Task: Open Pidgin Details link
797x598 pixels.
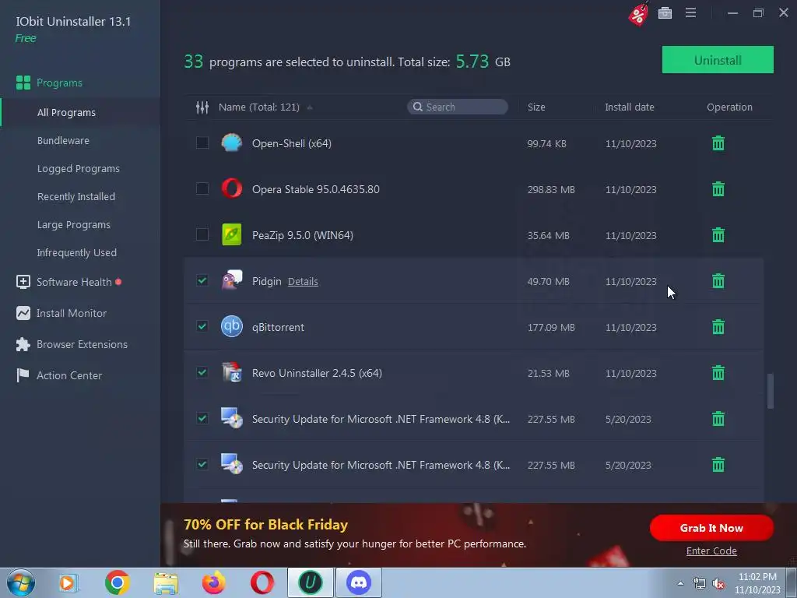Action: tap(303, 281)
